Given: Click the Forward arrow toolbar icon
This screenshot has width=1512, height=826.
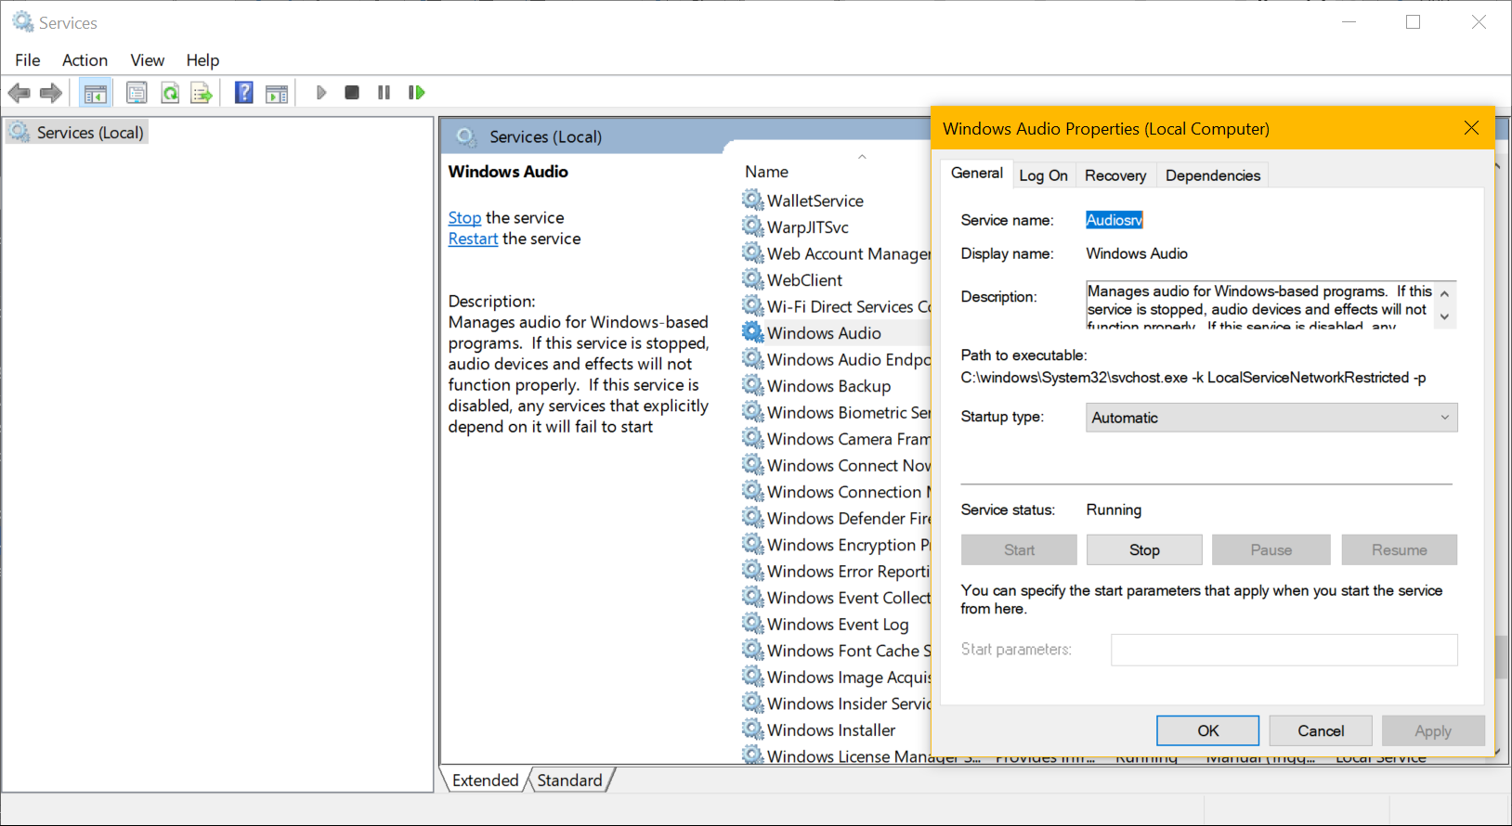Looking at the screenshot, I should 51,93.
